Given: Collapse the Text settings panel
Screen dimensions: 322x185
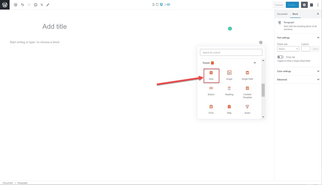Looking at the screenshot, I should point(298,38).
